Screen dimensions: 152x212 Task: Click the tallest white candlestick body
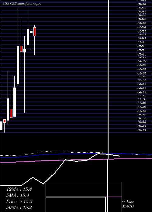[18, 65]
